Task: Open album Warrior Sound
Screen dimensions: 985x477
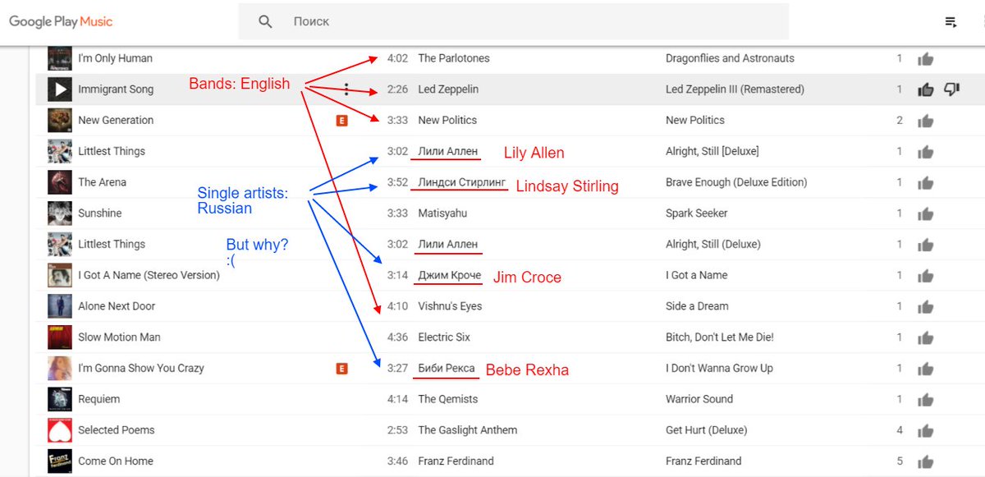Action: point(699,399)
